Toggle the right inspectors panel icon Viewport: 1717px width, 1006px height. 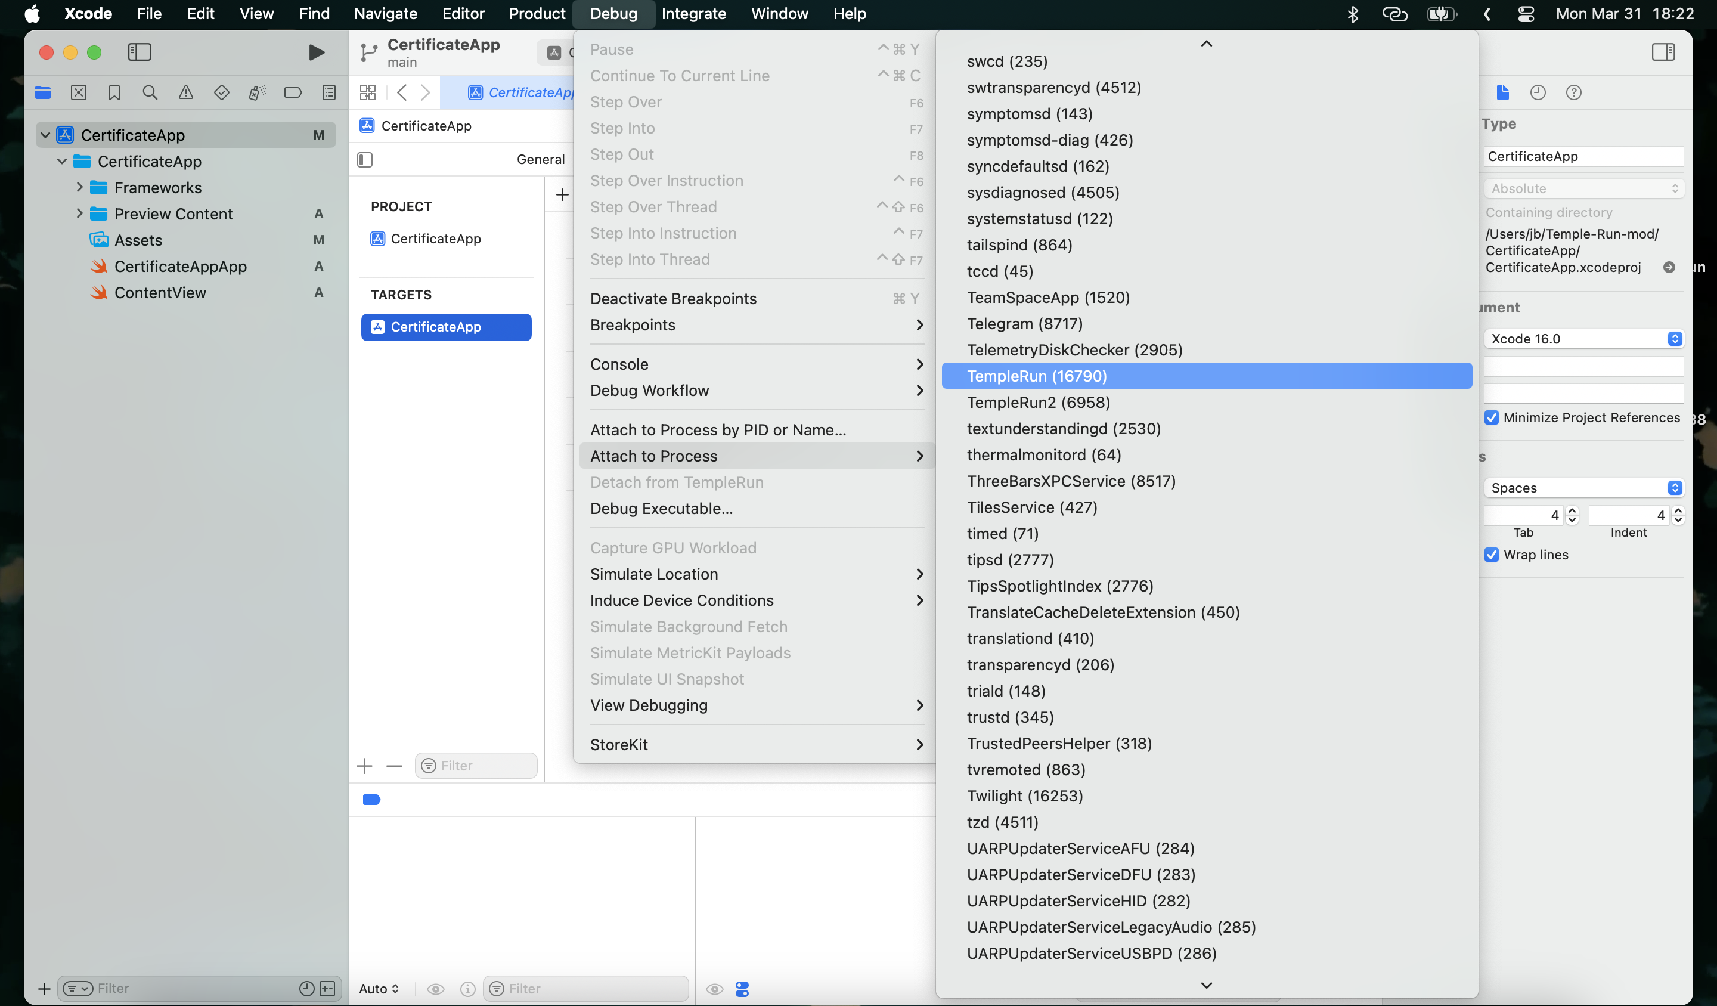(1663, 52)
